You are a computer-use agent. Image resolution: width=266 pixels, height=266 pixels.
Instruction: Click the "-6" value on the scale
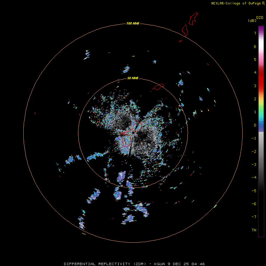tap(254, 204)
